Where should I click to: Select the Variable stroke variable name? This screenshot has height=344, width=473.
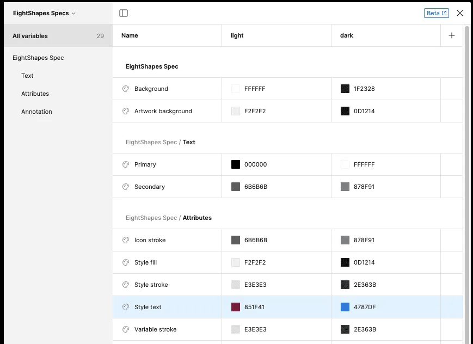pos(155,329)
